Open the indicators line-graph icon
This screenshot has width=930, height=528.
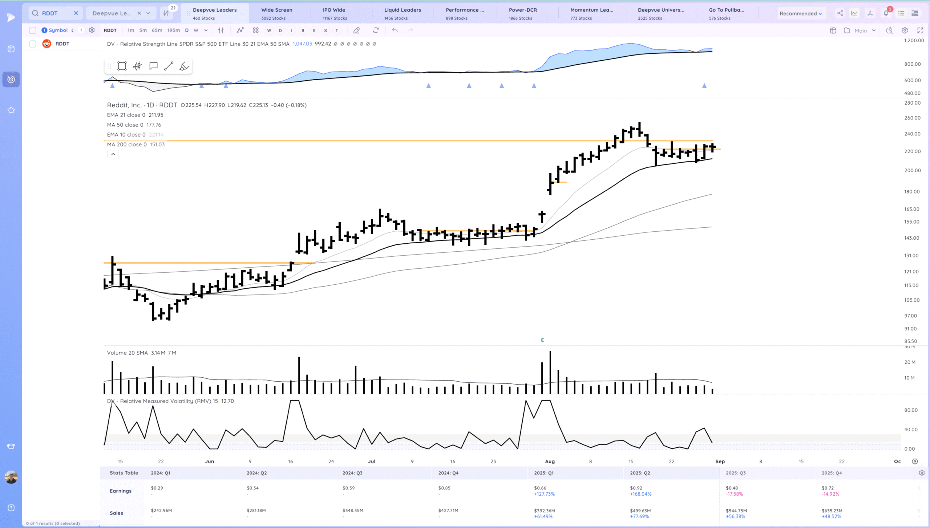(240, 31)
